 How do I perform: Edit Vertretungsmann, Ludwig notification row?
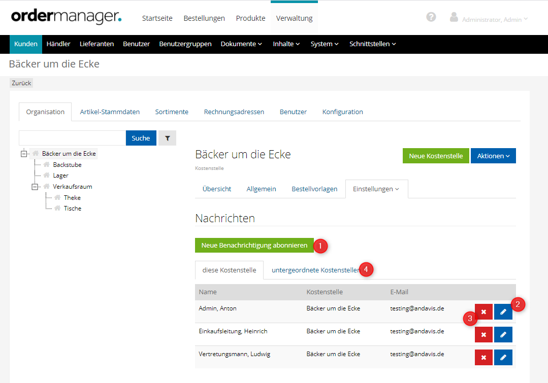[503, 357]
